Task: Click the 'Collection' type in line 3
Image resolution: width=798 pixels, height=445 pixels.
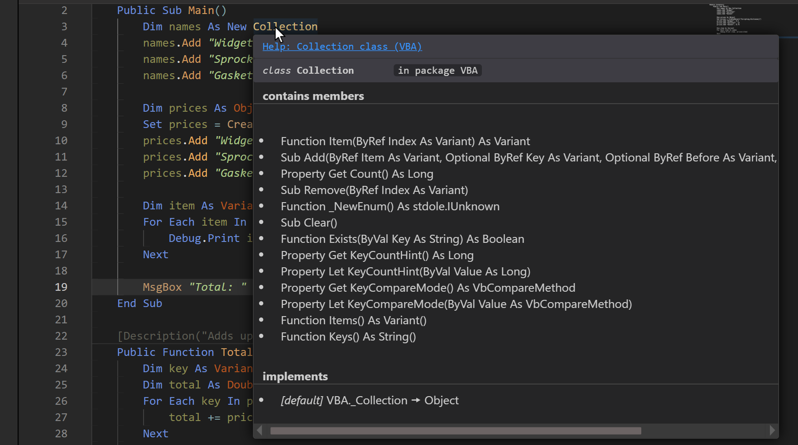Action: (285, 27)
